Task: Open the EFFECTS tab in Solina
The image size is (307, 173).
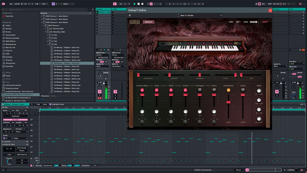Action: (149, 22)
